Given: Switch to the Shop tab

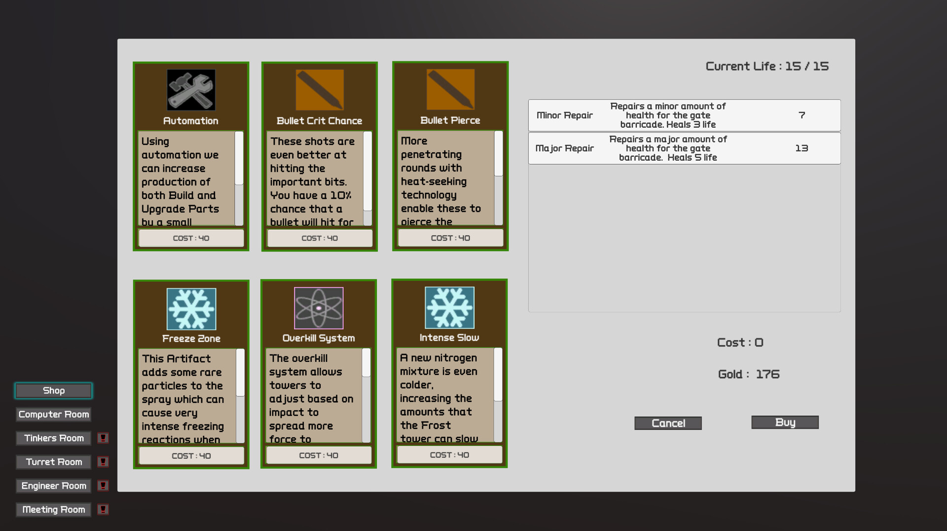Looking at the screenshot, I should 53,390.
